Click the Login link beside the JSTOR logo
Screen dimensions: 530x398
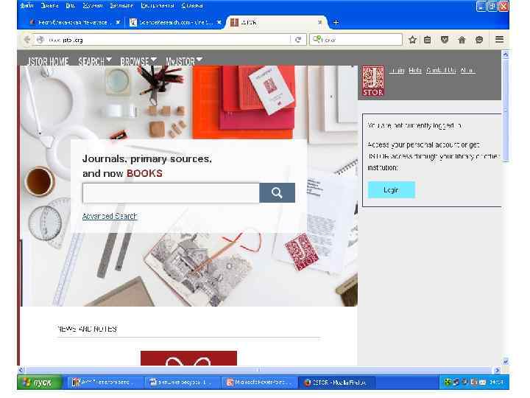(397, 70)
